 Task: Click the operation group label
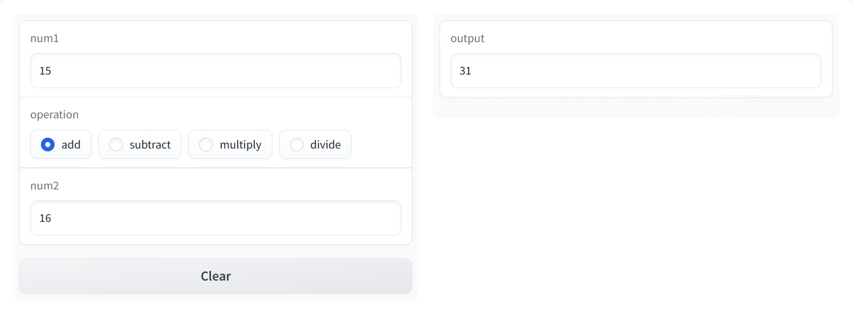point(55,114)
